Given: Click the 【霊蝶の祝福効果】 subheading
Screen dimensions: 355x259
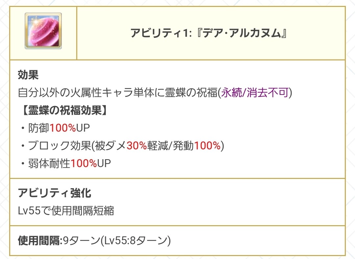Looking at the screenshot, I should pos(63,111).
